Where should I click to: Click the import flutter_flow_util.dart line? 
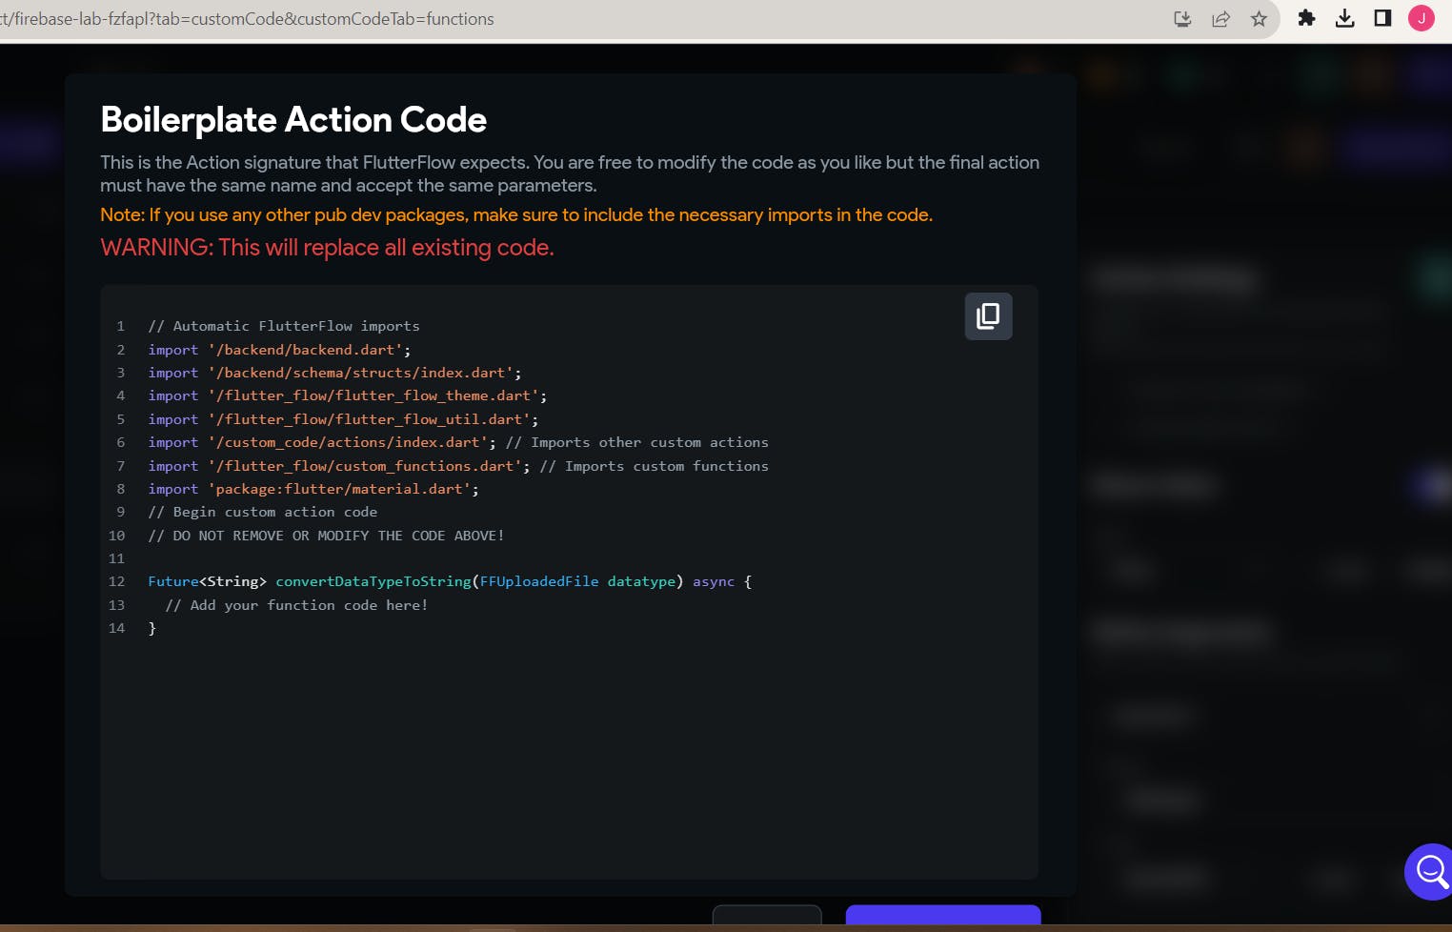tap(343, 419)
